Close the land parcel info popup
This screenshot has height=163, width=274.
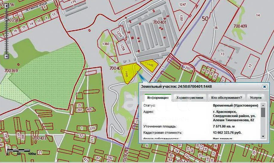[264, 87]
